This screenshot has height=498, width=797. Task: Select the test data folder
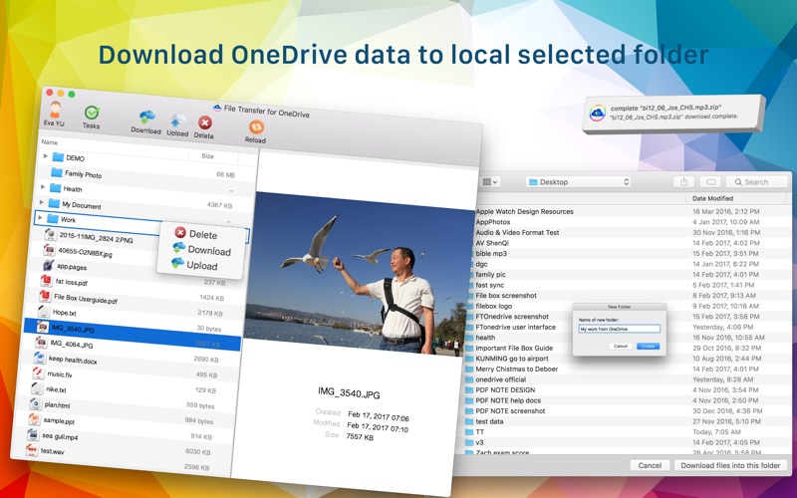489,421
